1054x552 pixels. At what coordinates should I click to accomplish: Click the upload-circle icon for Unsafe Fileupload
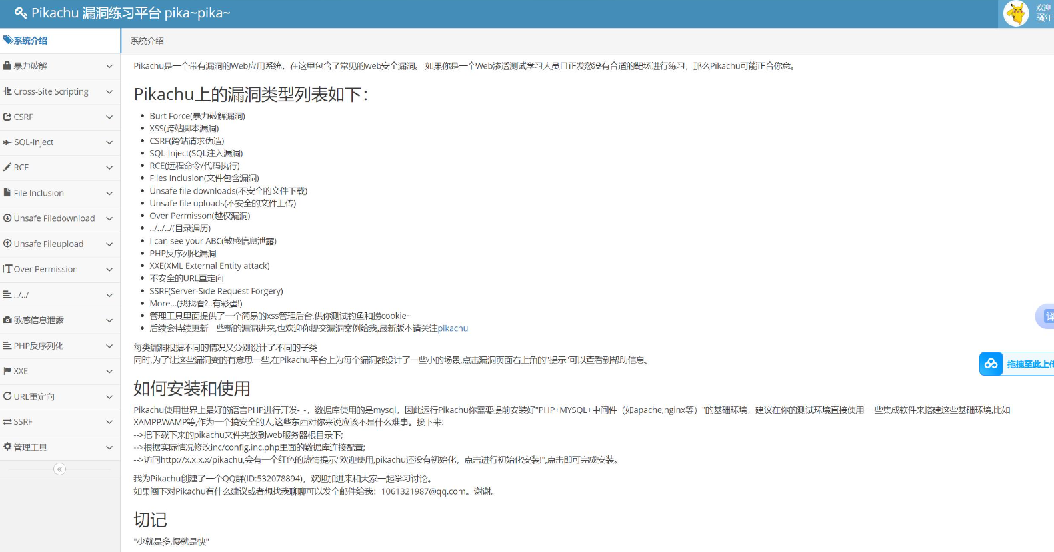tap(7, 244)
